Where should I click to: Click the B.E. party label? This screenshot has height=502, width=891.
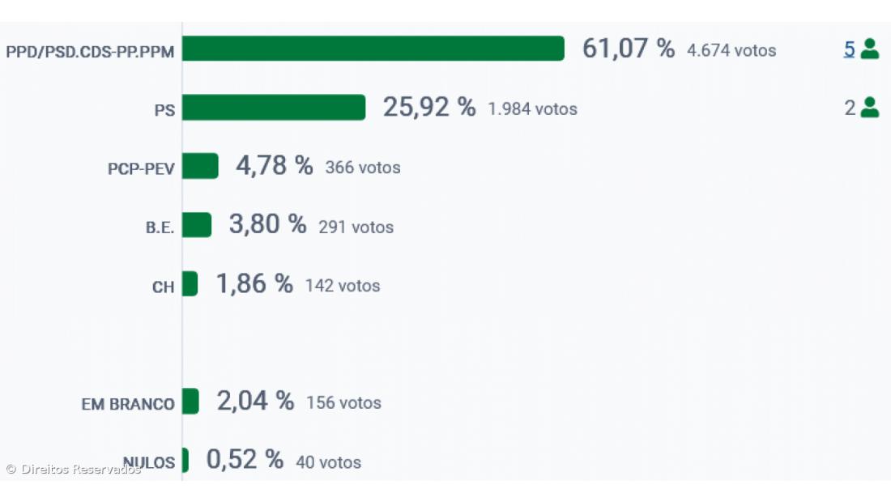click(160, 228)
